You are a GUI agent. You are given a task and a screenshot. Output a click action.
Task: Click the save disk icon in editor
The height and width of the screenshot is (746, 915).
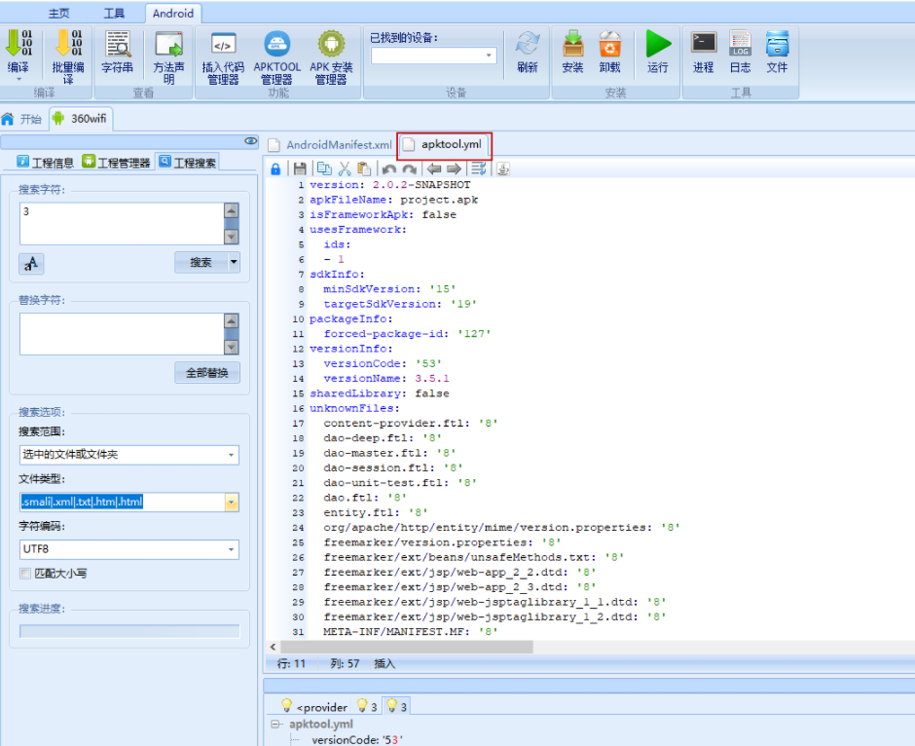[300, 169]
